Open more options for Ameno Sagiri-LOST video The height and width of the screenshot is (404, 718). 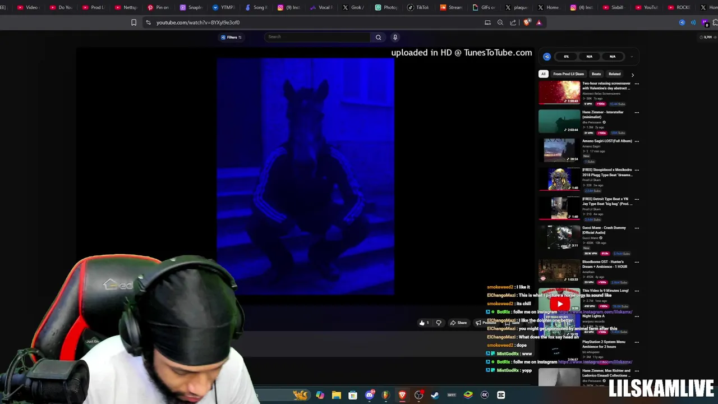(637, 141)
